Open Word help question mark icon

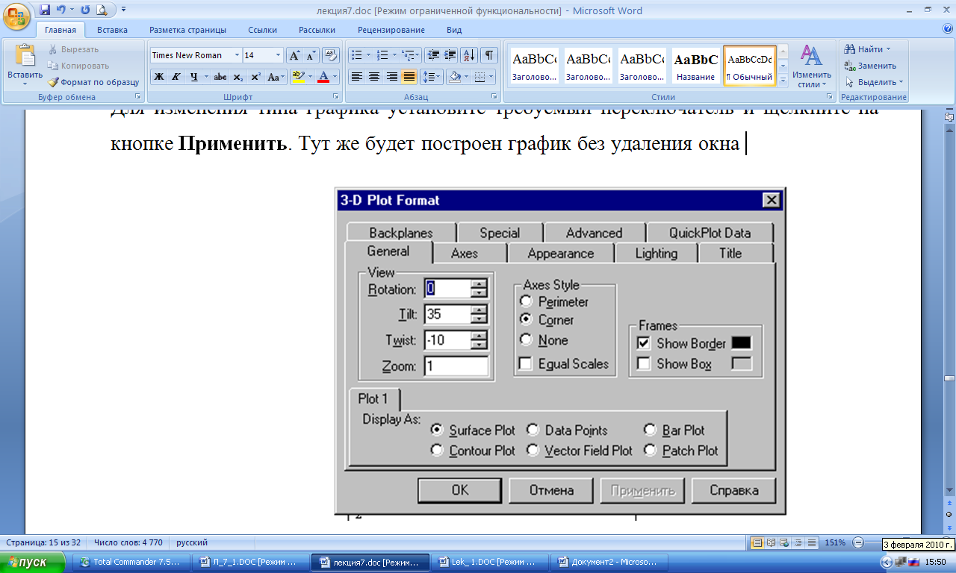[x=948, y=30]
